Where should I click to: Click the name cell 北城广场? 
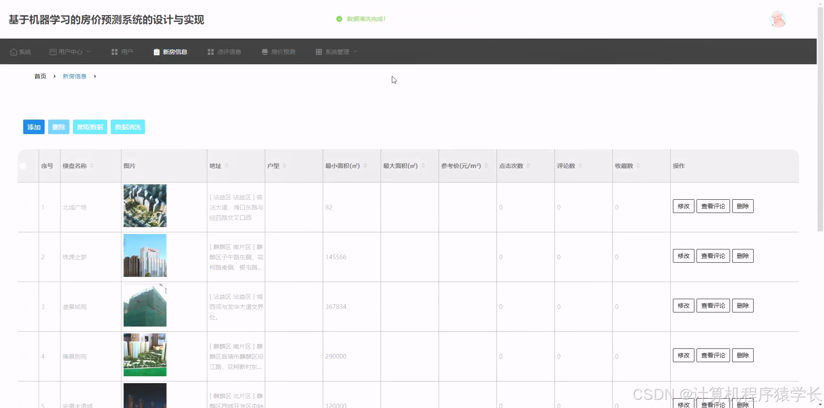click(75, 207)
